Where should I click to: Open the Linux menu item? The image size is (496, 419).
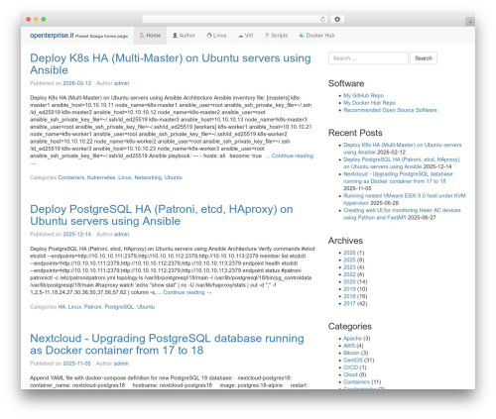[216, 36]
